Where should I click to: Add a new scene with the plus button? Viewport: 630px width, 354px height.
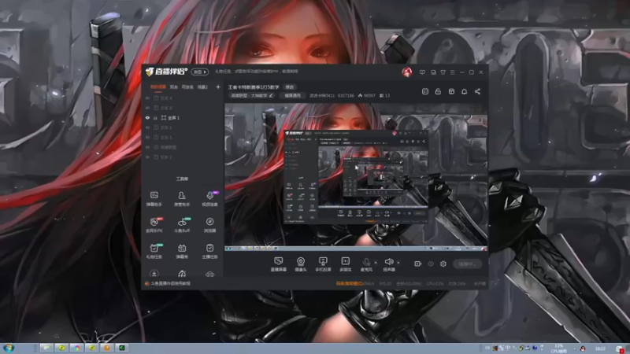[x=218, y=87]
